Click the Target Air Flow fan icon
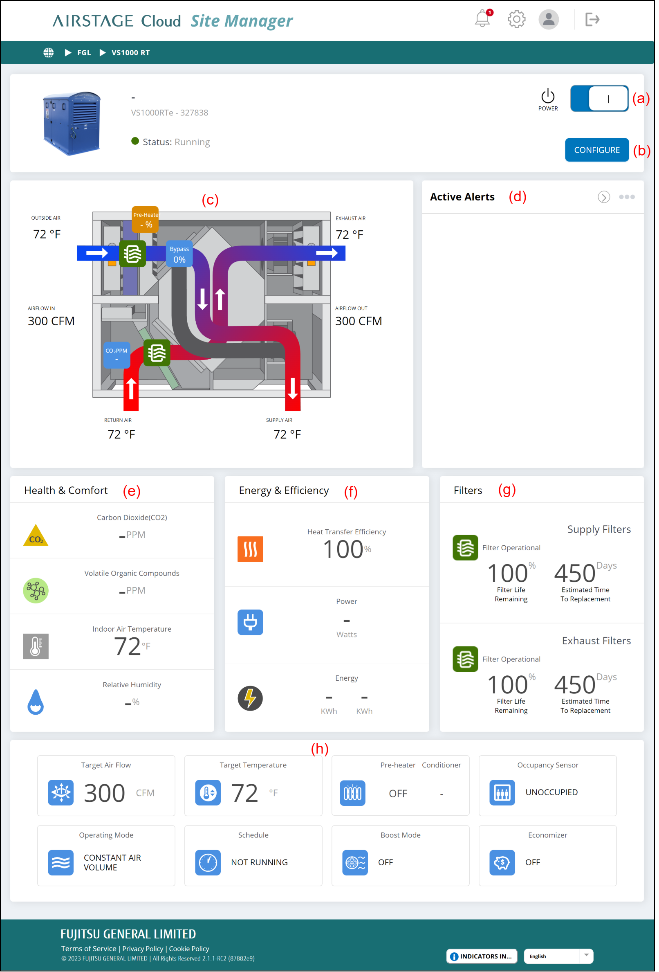Viewport: 659px width, 972px height. [61, 793]
